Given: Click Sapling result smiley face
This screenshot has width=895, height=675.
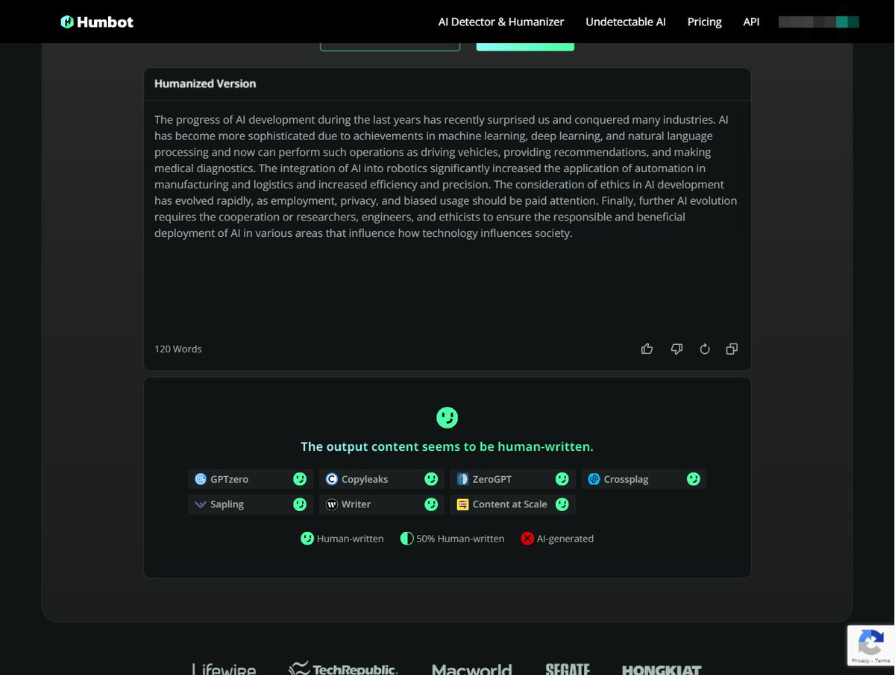Looking at the screenshot, I should tap(300, 504).
